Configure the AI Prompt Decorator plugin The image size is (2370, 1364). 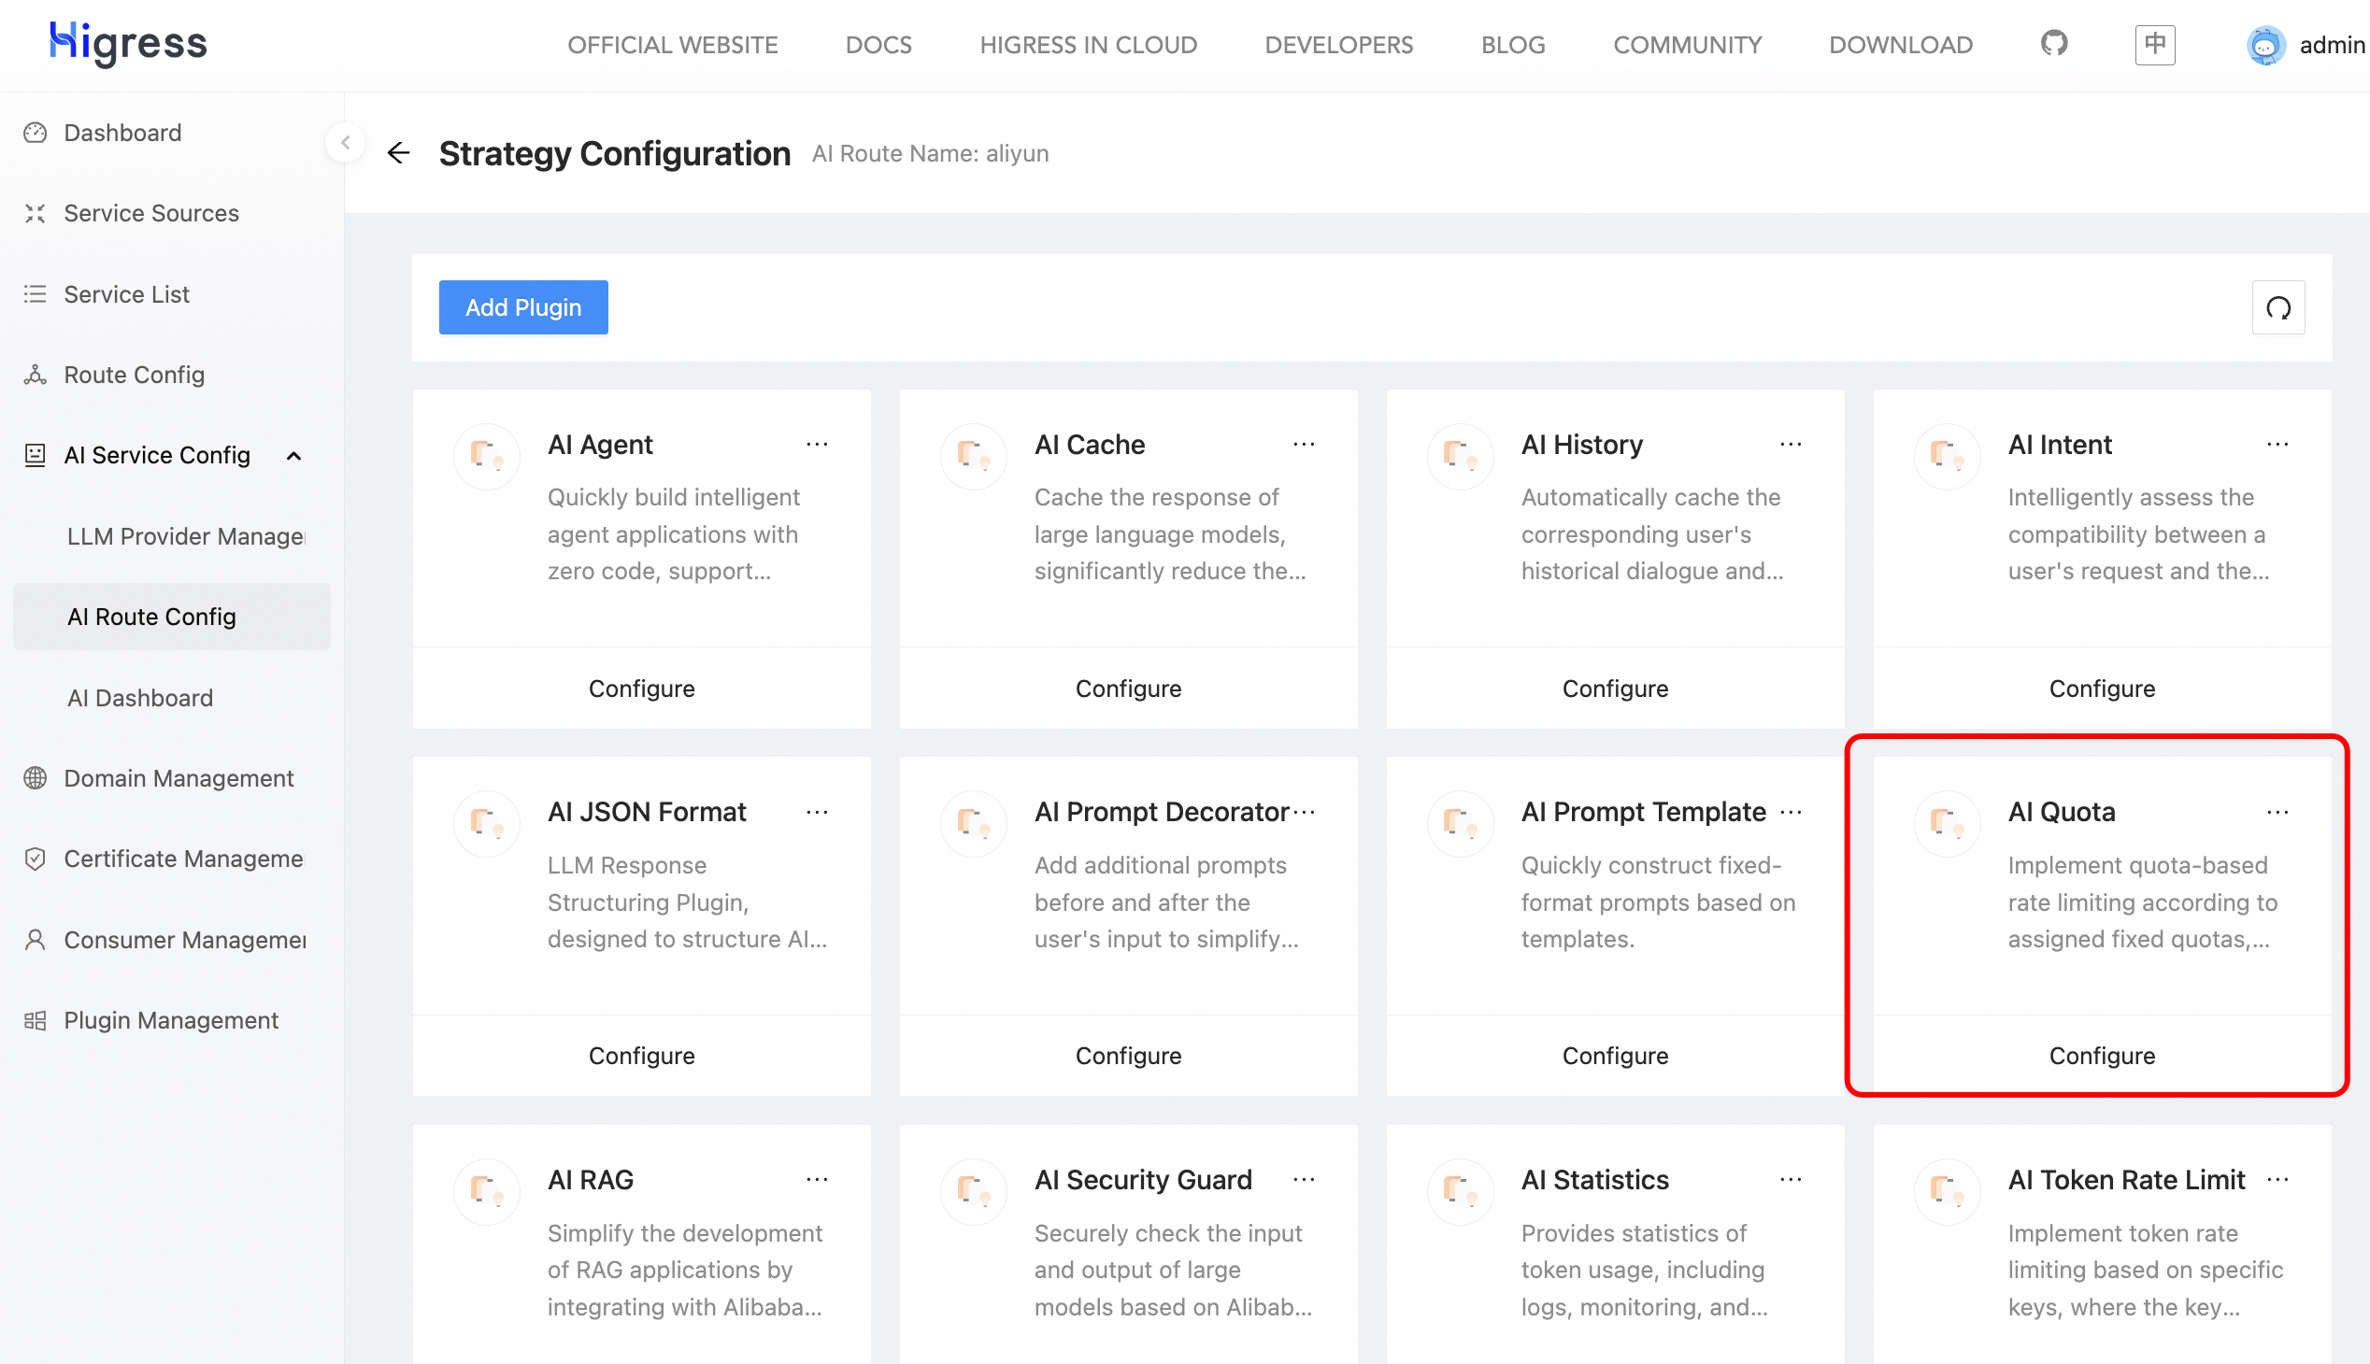point(1127,1056)
